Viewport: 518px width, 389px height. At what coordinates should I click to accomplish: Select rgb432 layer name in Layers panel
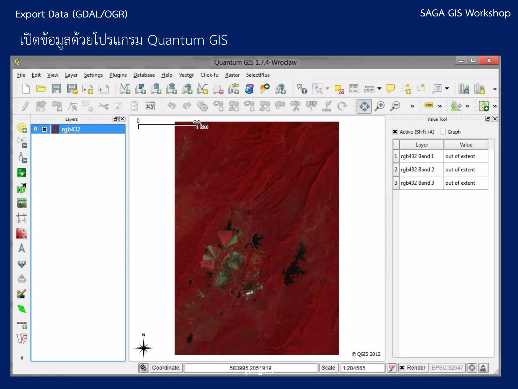click(71, 129)
